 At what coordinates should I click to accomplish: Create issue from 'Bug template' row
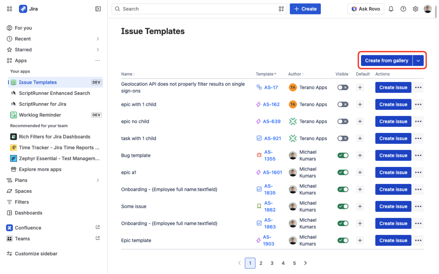[393, 155]
